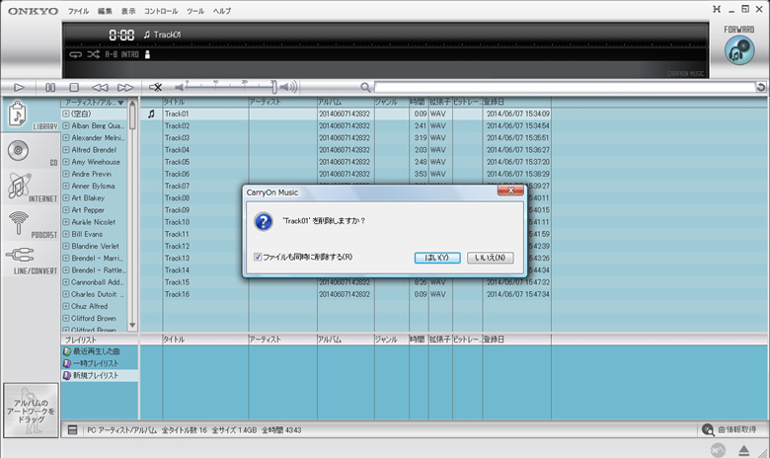The height and width of the screenshot is (458, 770).
Task: Open the Artist/Album view dropdown
Action: point(121,102)
